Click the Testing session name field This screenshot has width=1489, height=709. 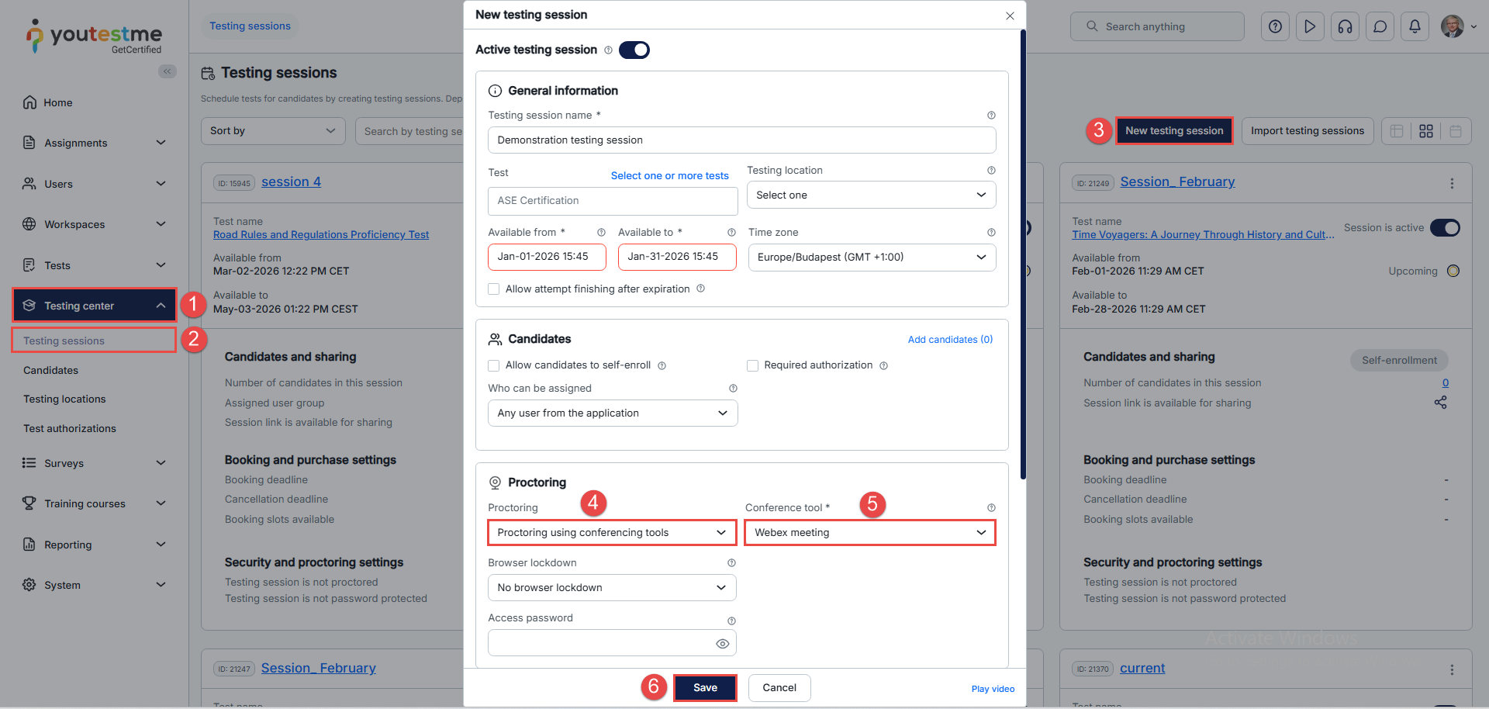(741, 140)
